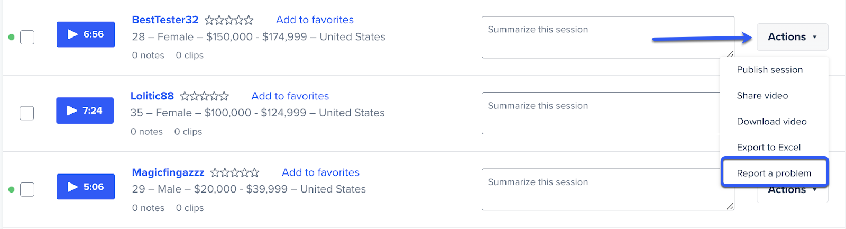Screen dimensions: 846x229
Task: Add Magicfingazzz to favorites
Action: (320, 172)
